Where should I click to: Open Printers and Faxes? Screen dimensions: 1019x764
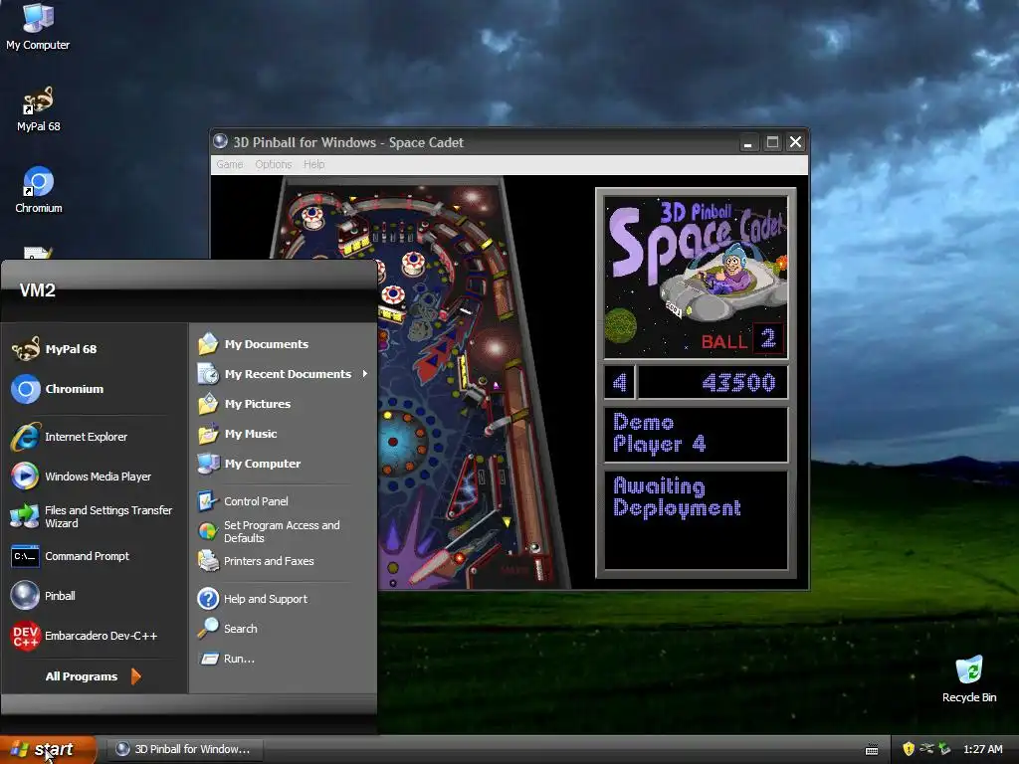click(x=282, y=561)
